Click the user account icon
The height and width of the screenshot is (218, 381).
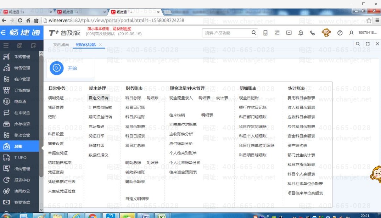pyautogui.click(x=351, y=33)
